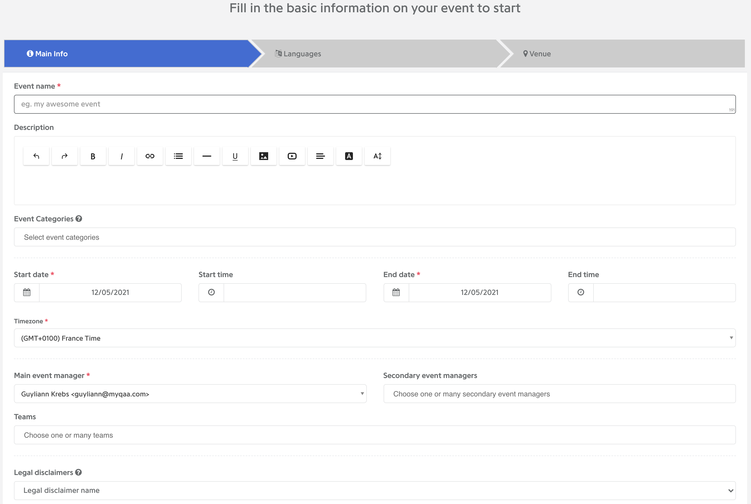Click the Secondary event managers label
This screenshot has width=751, height=504.
click(430, 376)
